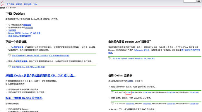Screen dimensions: 202x112
Task: Open the 小型安装镜像 link
Action: click(x=18, y=47)
